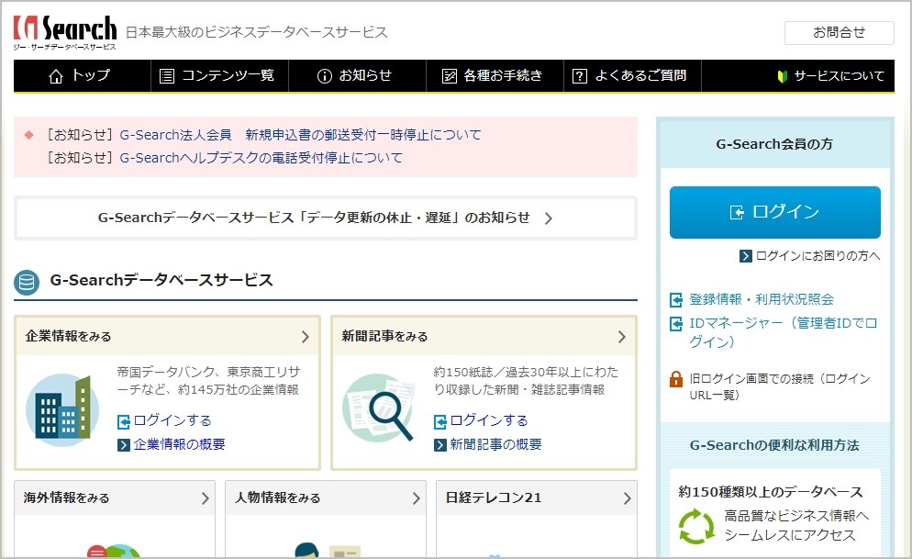
Task: Click the orange padlock icon beside 旧ログイン画面での接続
Action: pyautogui.click(x=676, y=379)
